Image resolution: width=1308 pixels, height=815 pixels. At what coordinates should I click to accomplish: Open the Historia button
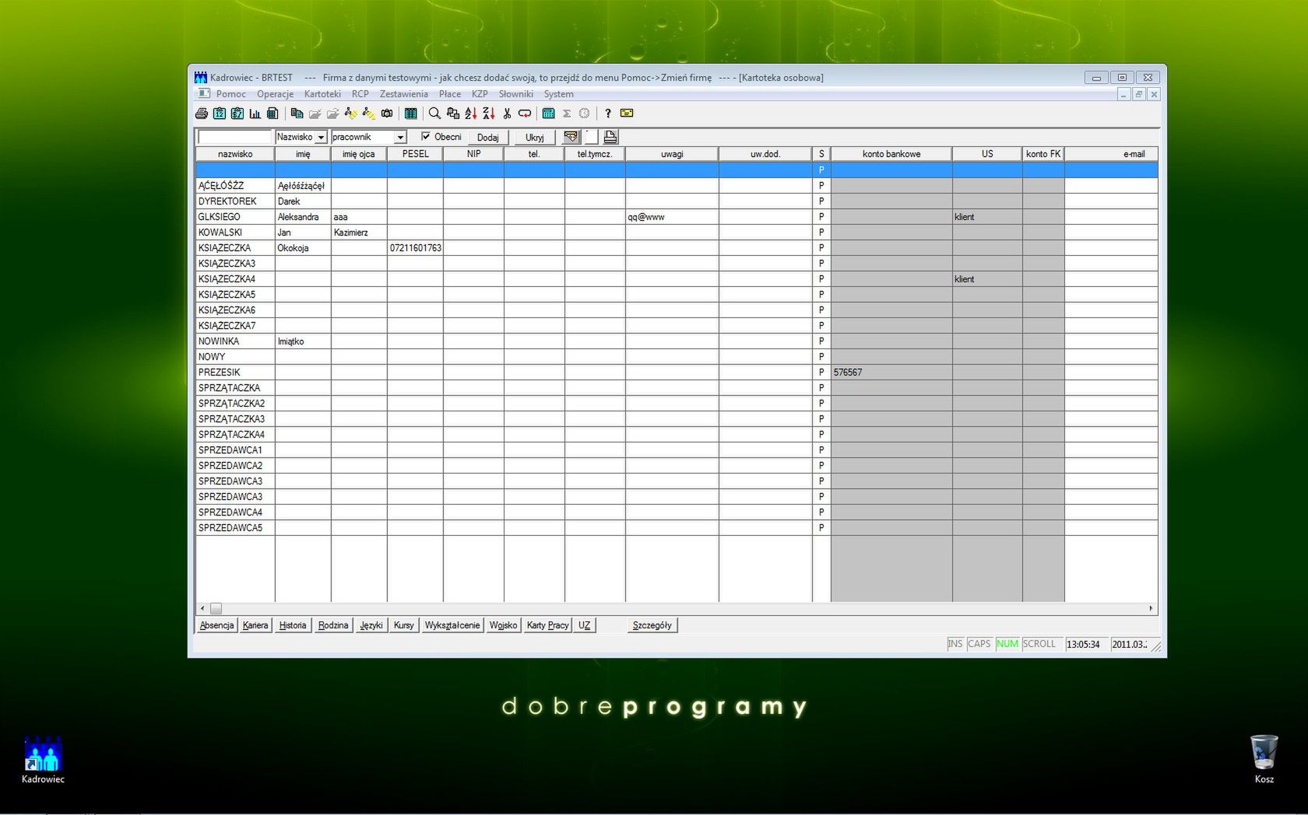point(293,625)
